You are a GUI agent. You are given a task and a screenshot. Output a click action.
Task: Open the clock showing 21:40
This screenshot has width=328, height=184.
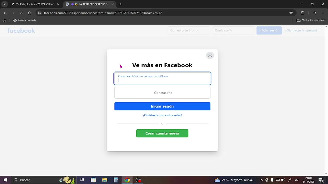coord(309,180)
